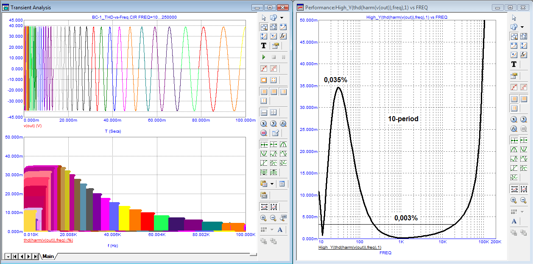Click the pause button in Transient Analysis
533x264 pixels.
[x=284, y=57]
